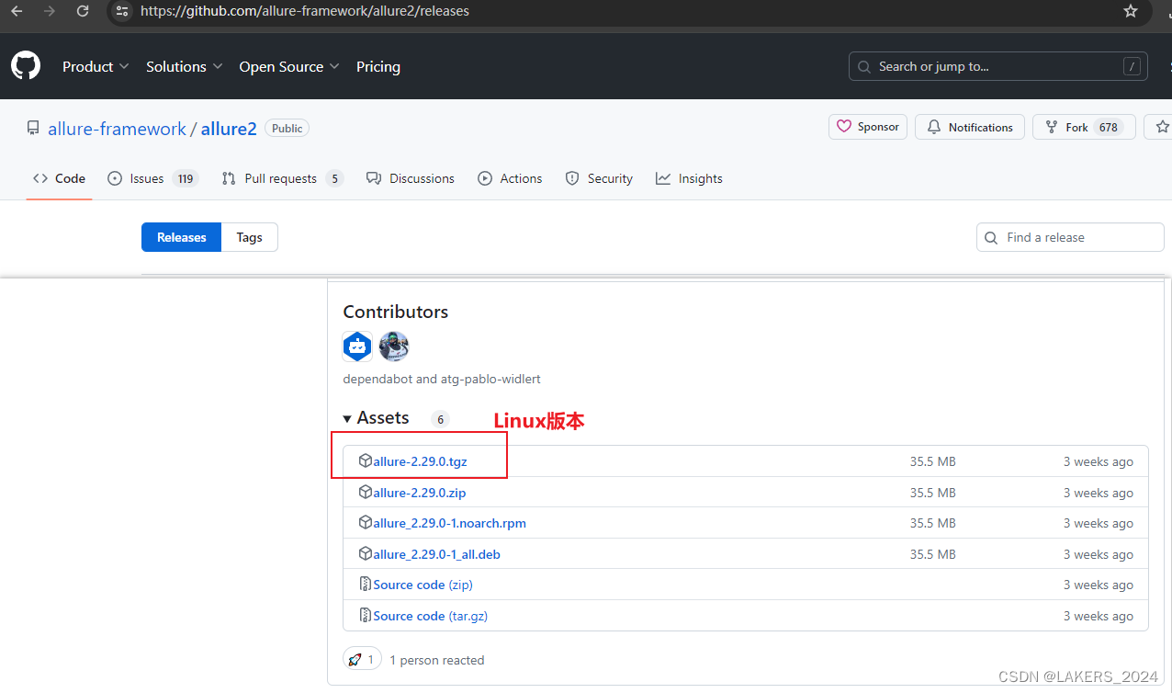Switch to the Discussions tab

pos(410,178)
